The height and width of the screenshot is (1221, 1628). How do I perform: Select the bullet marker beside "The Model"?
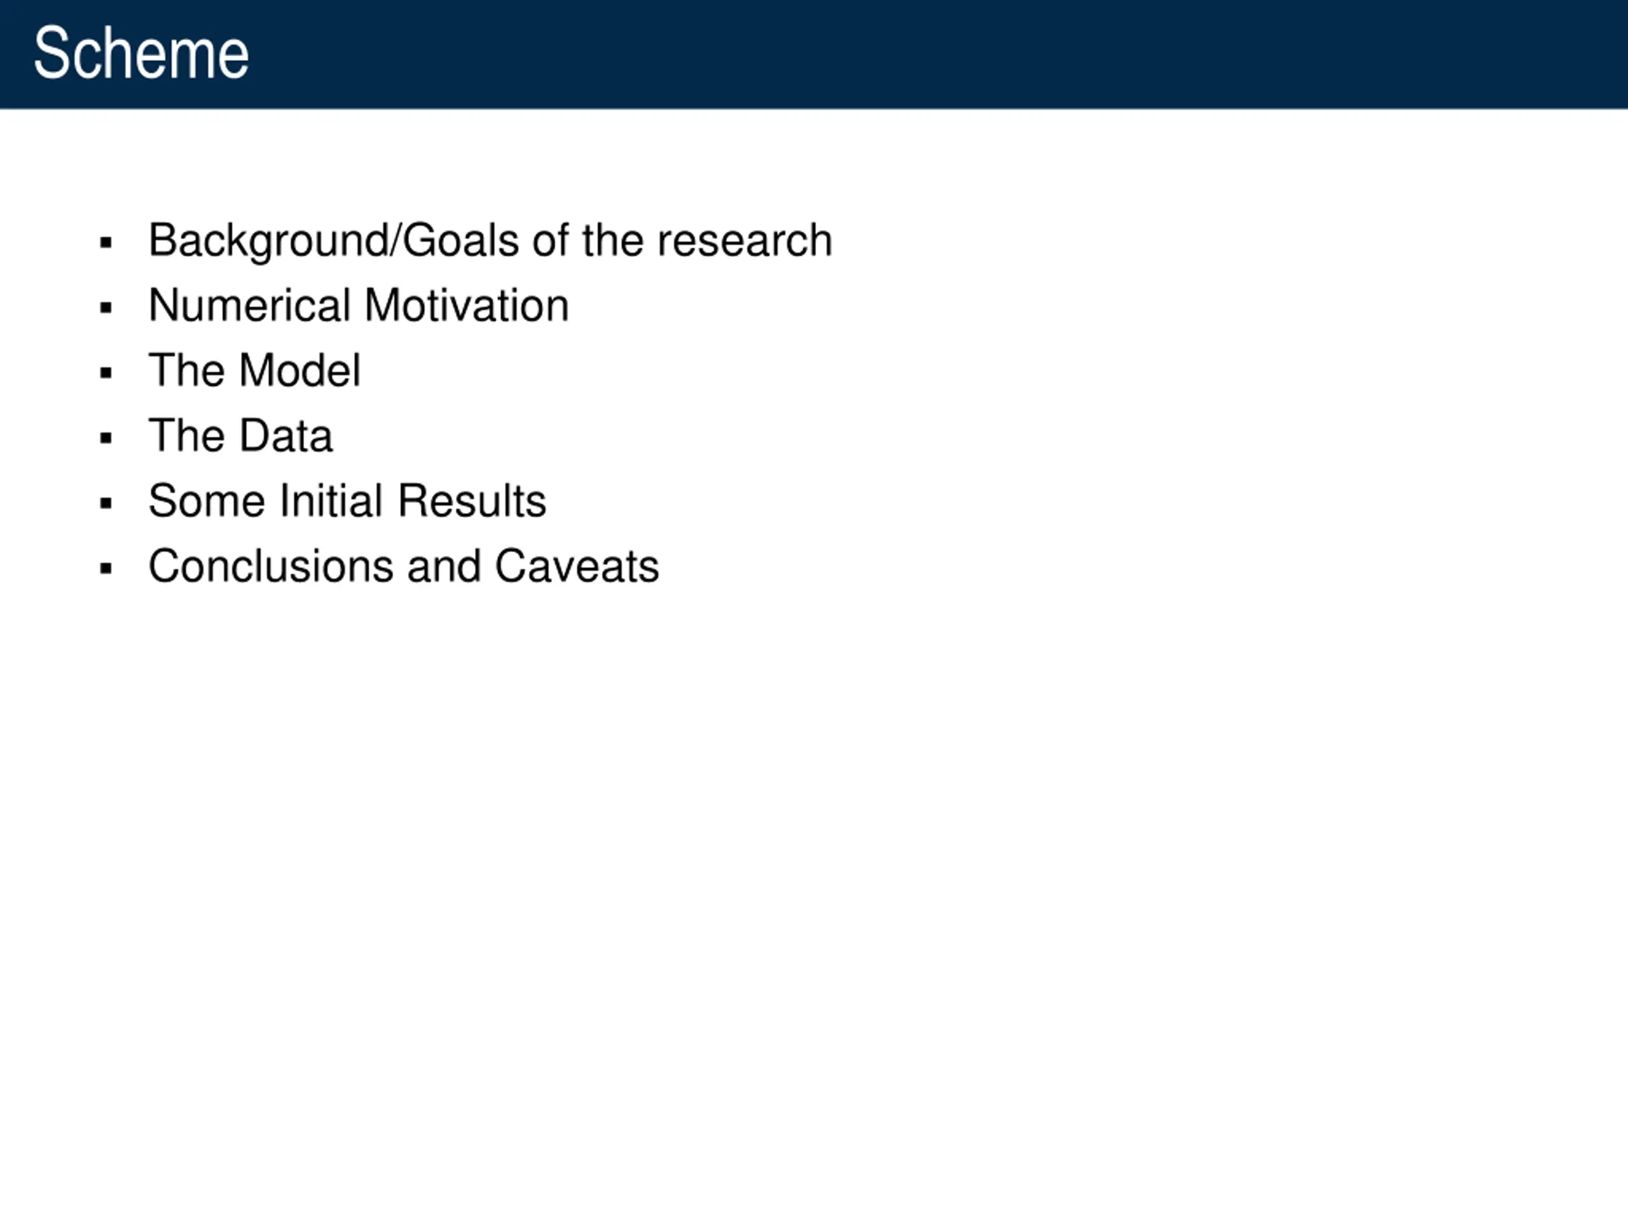[106, 373]
